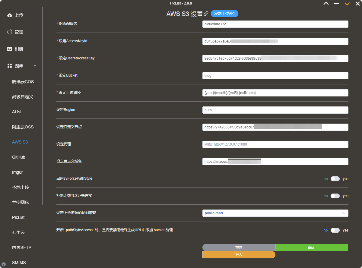Collapse the 图床 sidebar section chevron

pyautogui.click(x=35, y=66)
